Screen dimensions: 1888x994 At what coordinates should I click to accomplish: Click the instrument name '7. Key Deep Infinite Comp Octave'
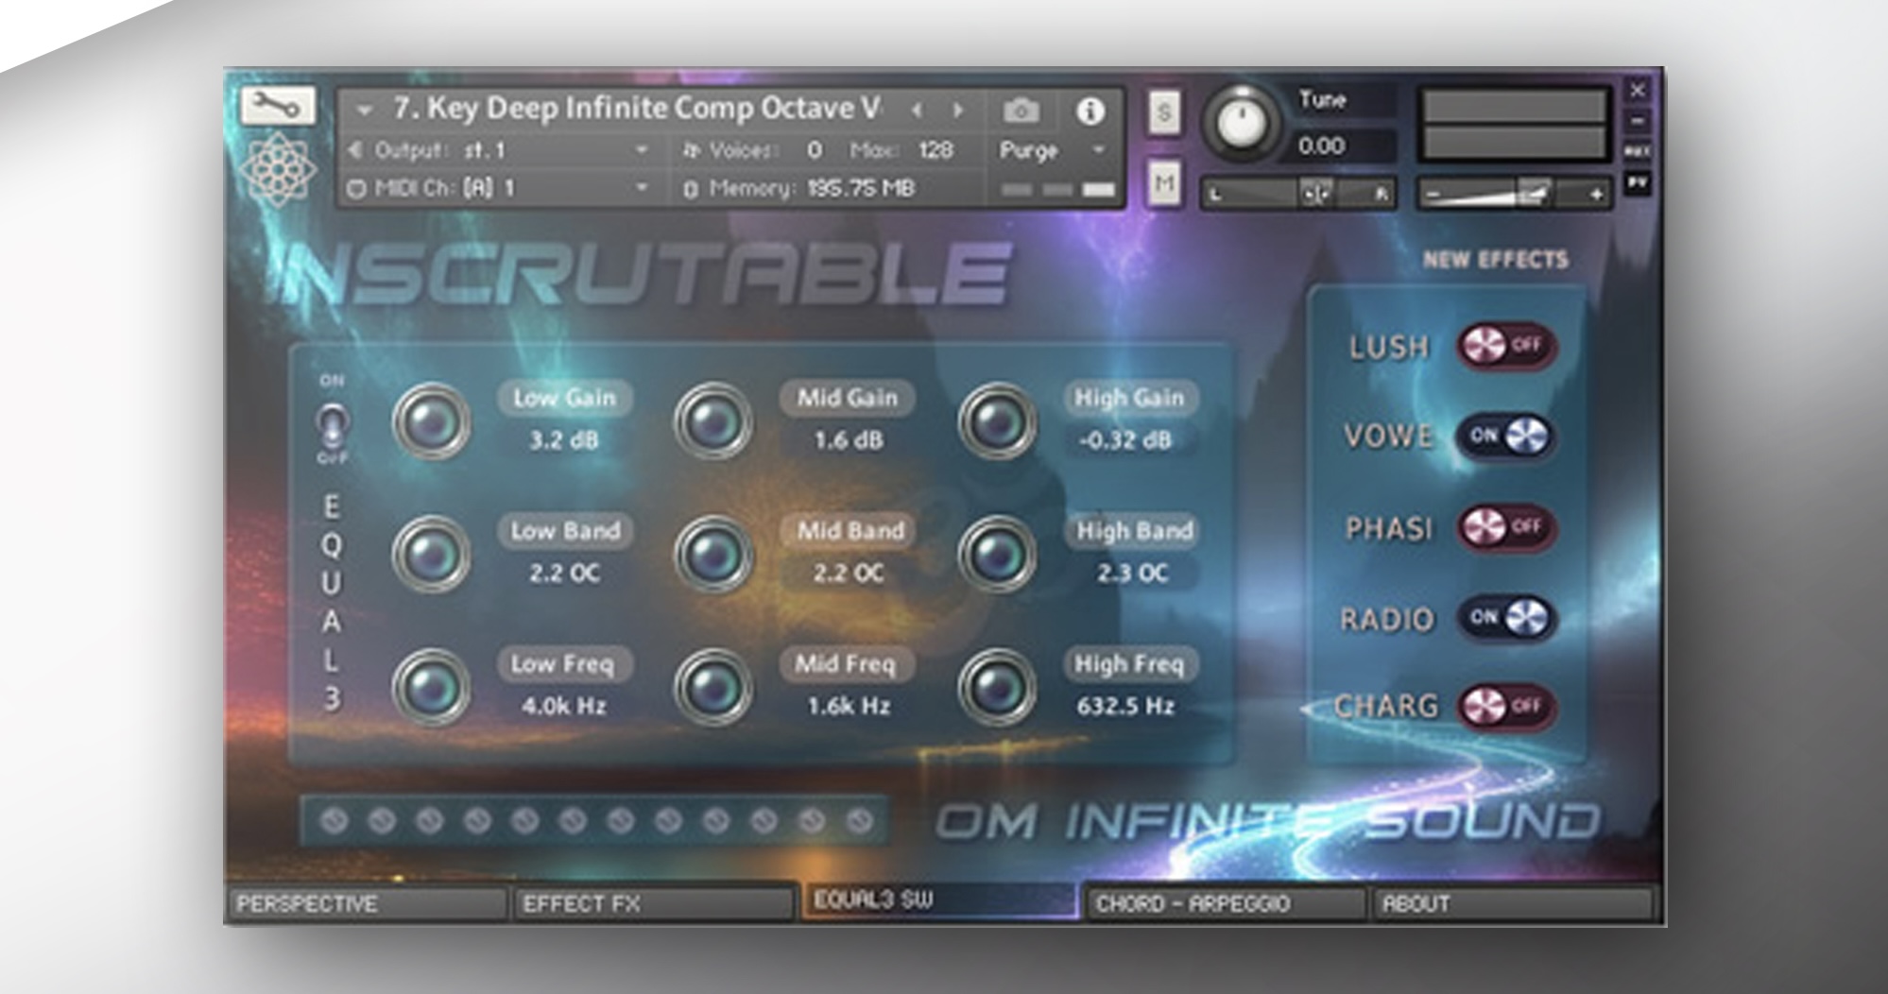(637, 109)
